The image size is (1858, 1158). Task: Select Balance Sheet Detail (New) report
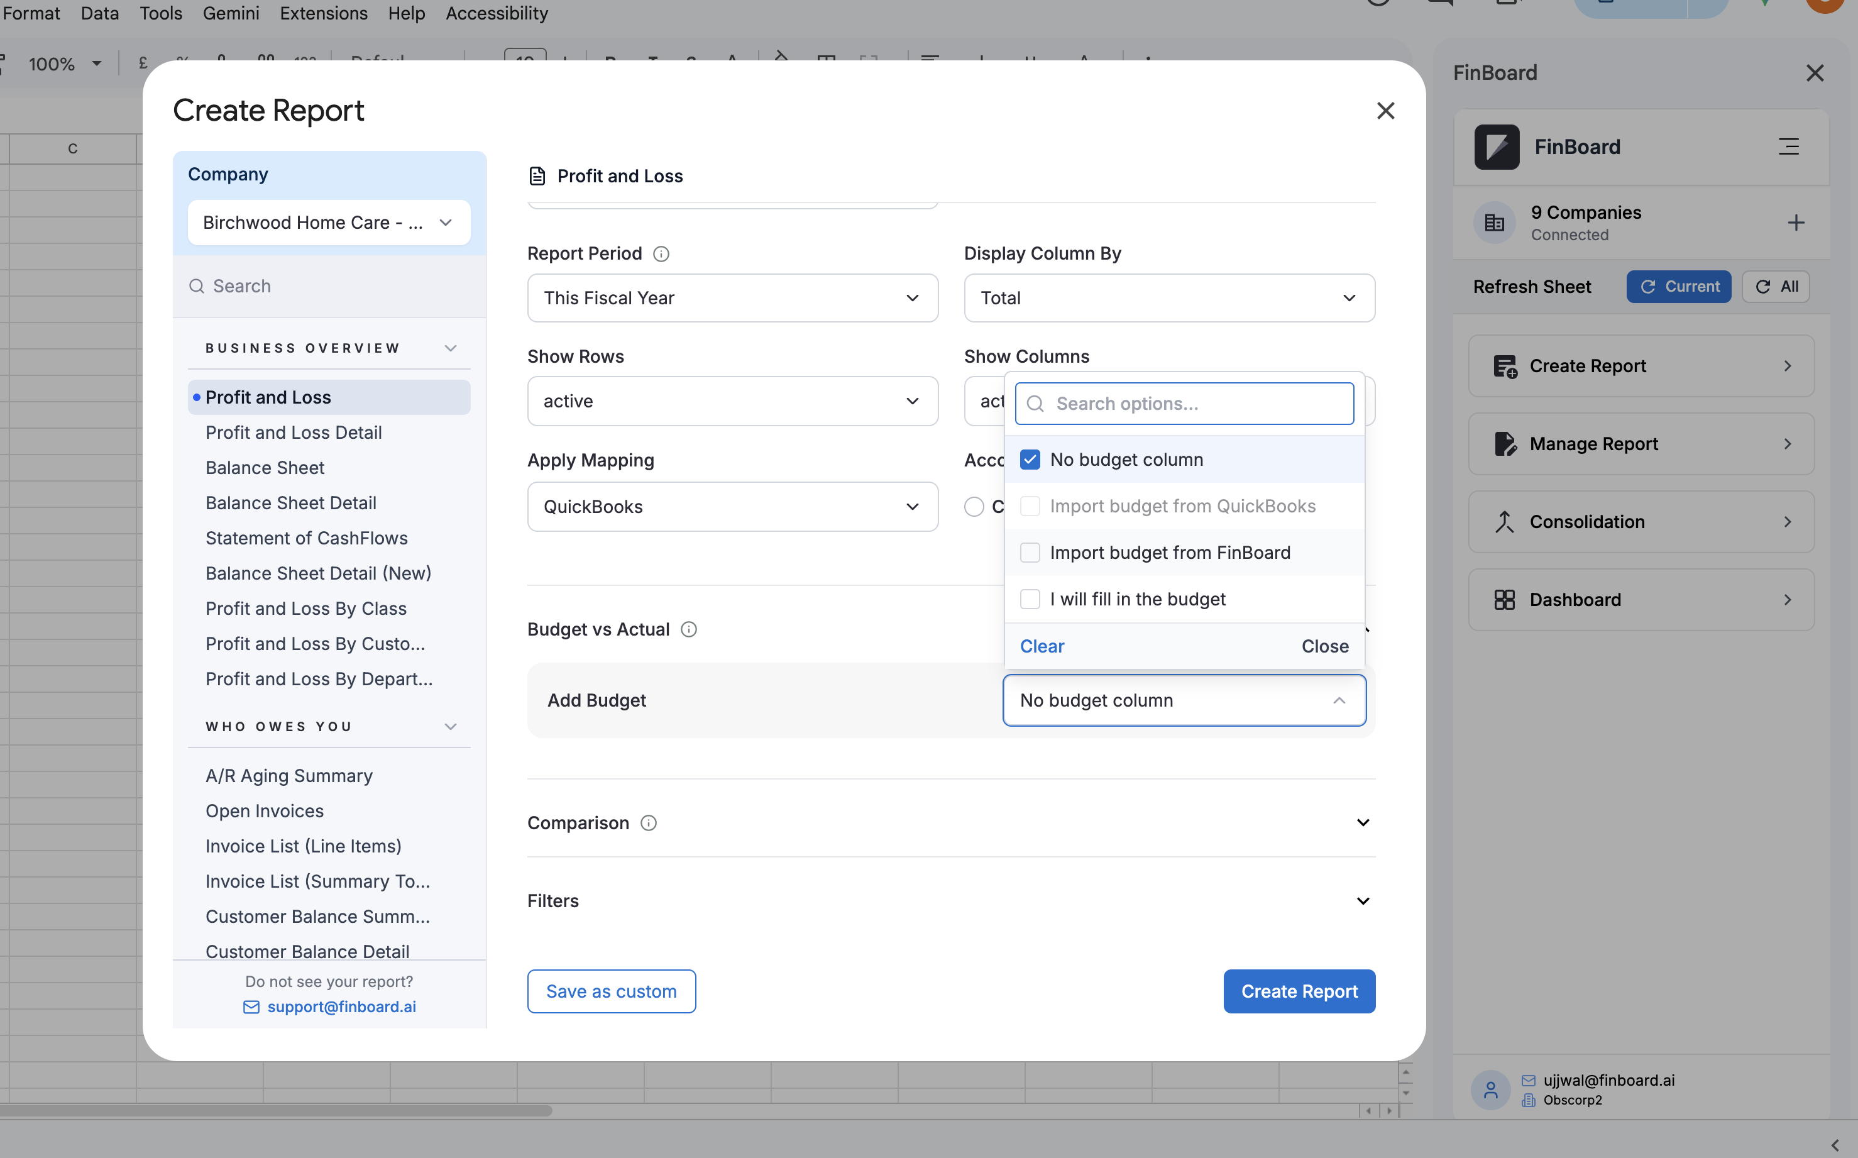317,573
